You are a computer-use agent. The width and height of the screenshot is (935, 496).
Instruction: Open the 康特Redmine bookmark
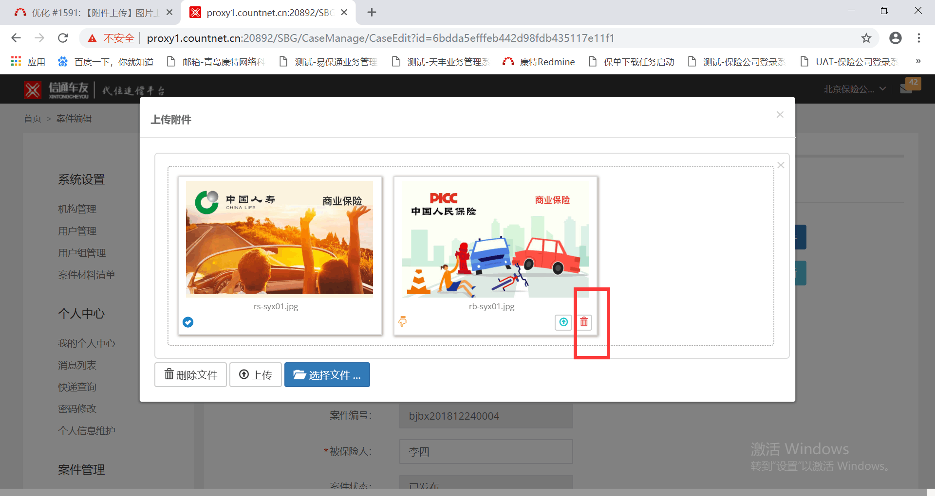(539, 62)
